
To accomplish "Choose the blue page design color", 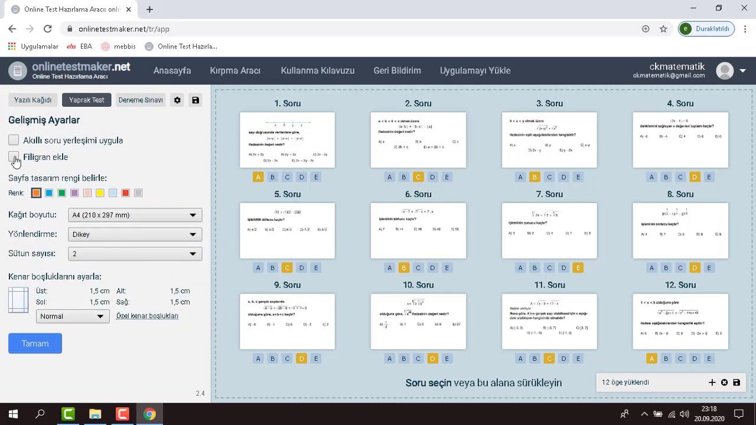I will (x=49, y=193).
